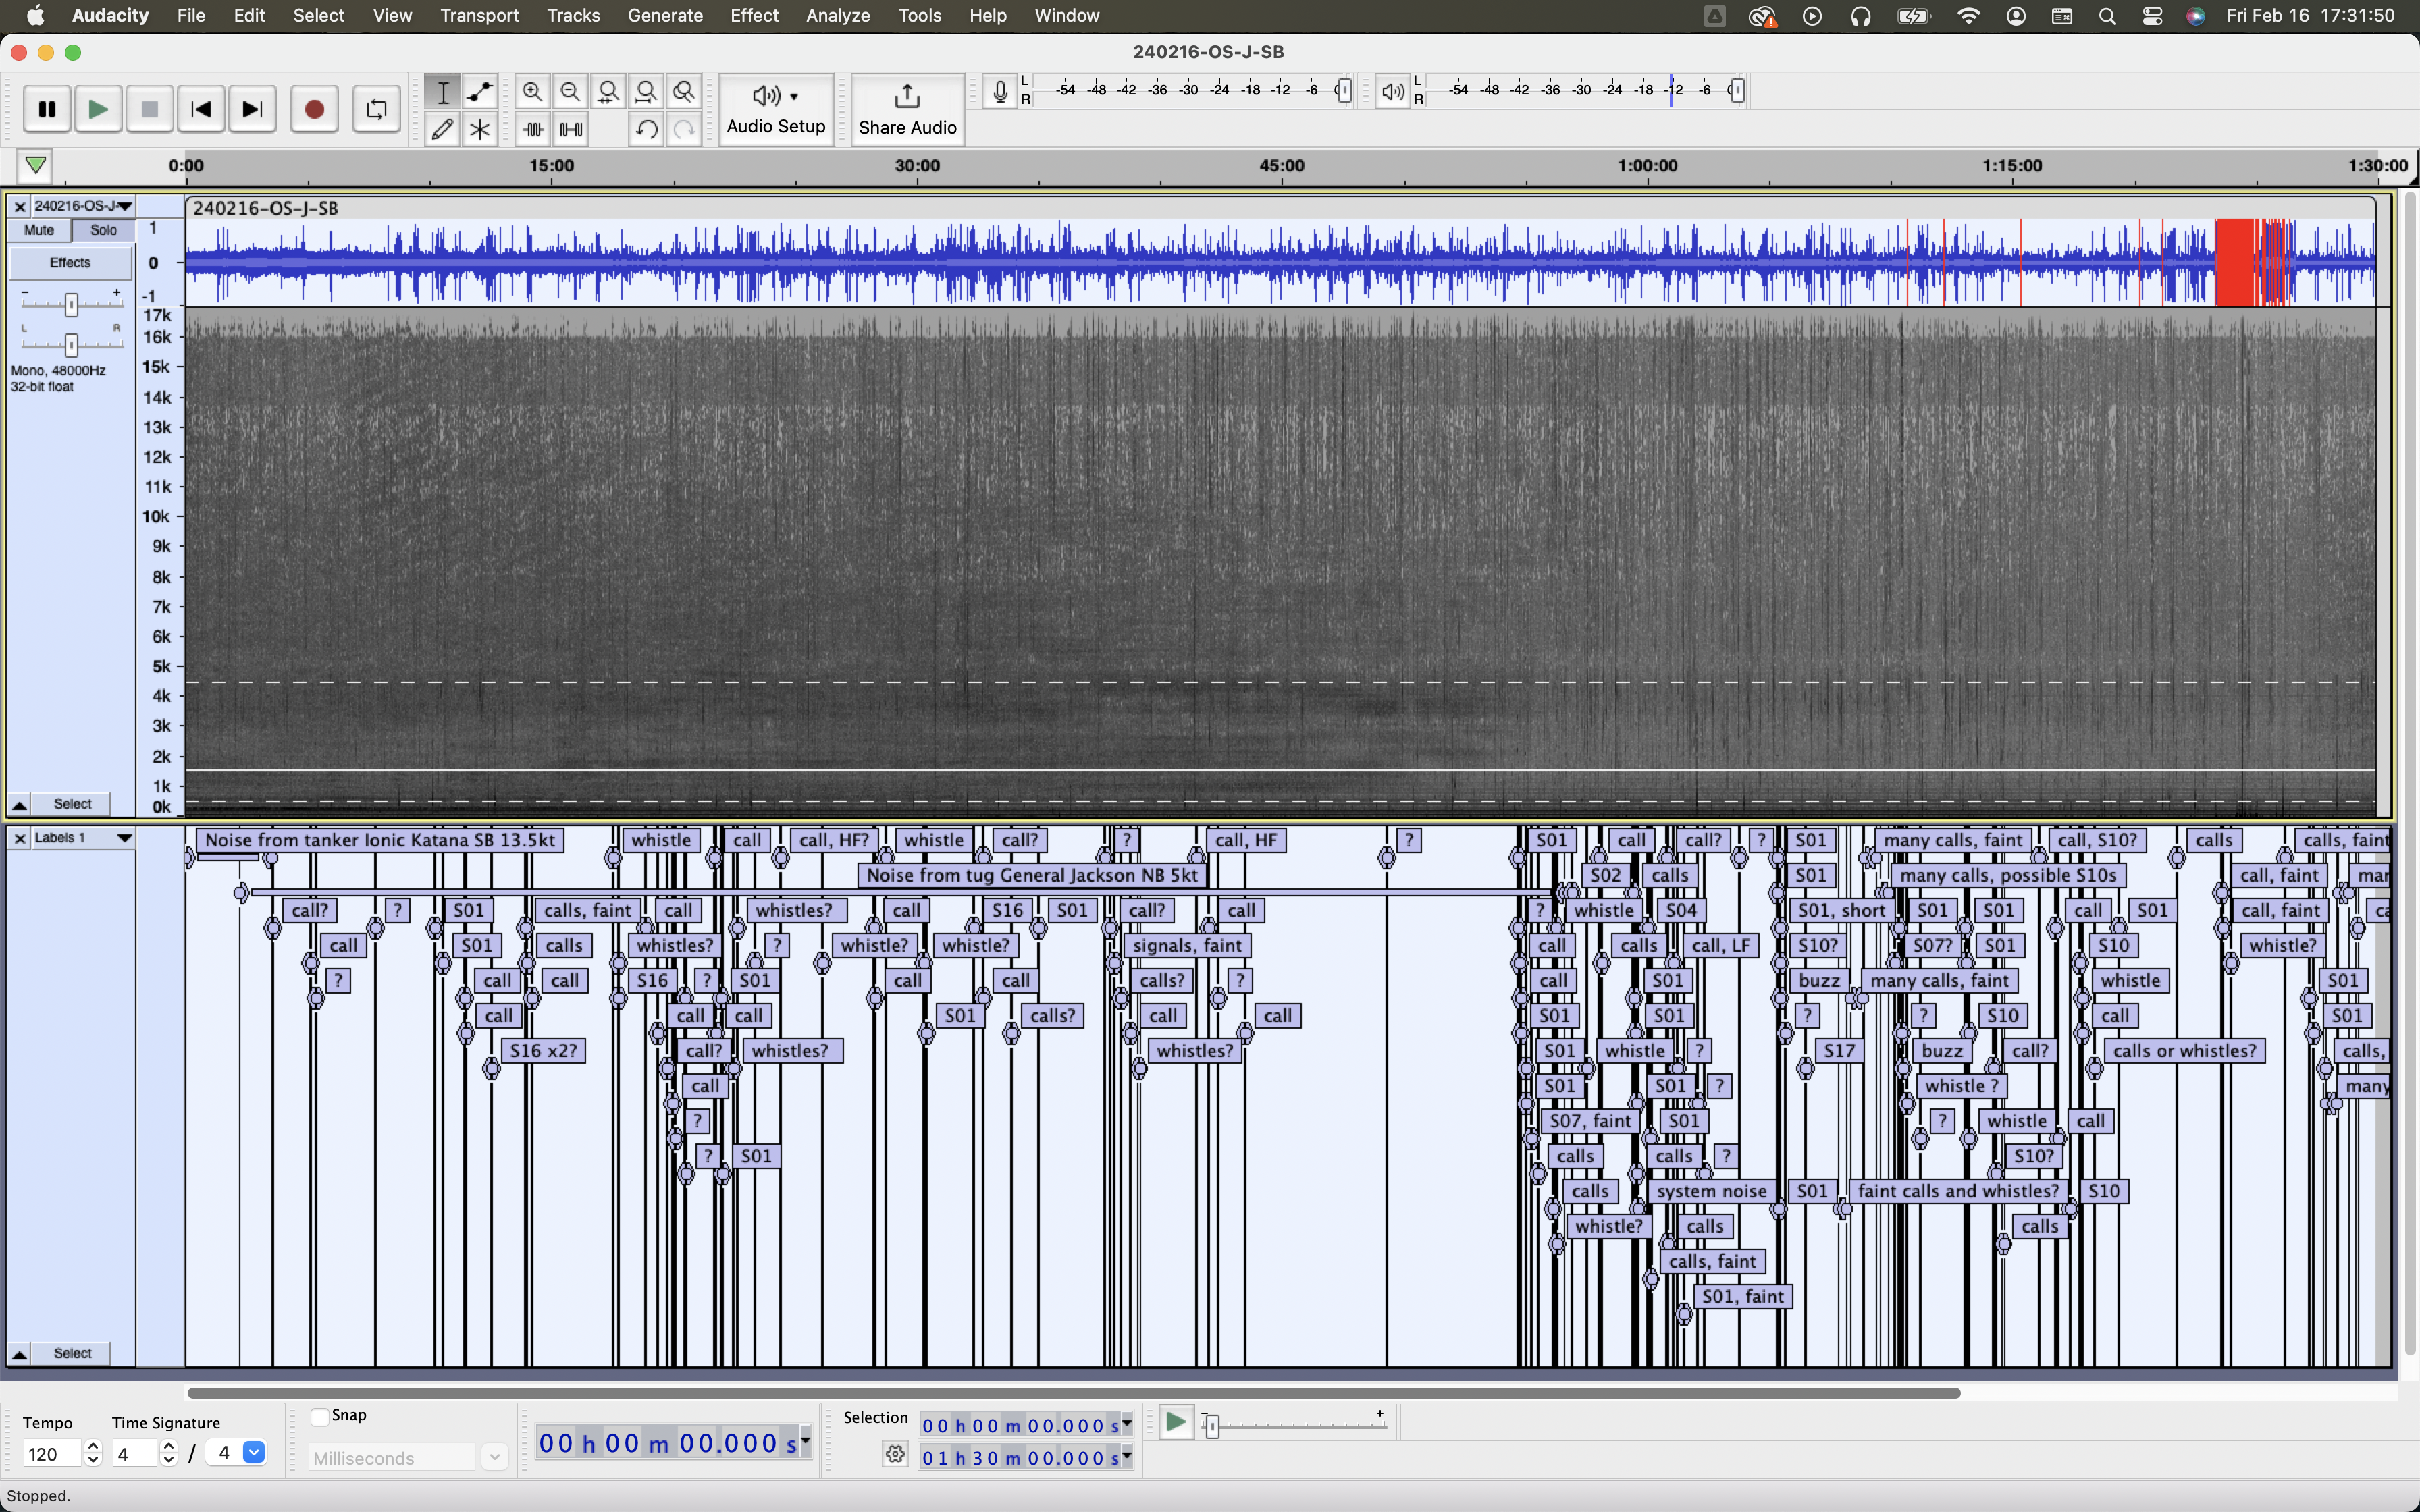Solo the 240216-OS-J-SB track
Screen dimensions: 2420x1512
pos(103,230)
